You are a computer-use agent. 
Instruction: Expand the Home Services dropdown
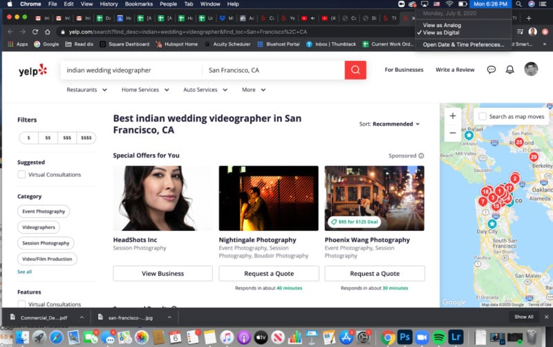pyautogui.click(x=144, y=90)
